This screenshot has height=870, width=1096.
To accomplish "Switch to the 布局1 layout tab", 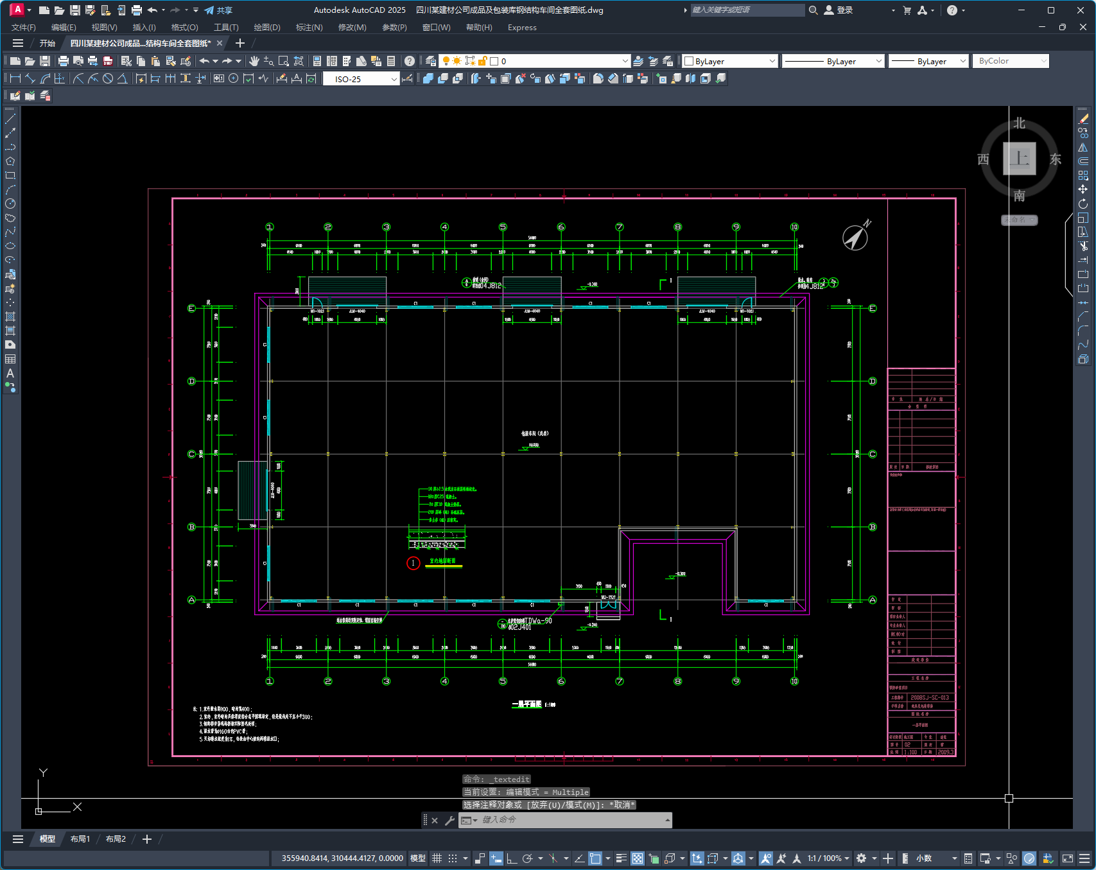I will coord(80,839).
